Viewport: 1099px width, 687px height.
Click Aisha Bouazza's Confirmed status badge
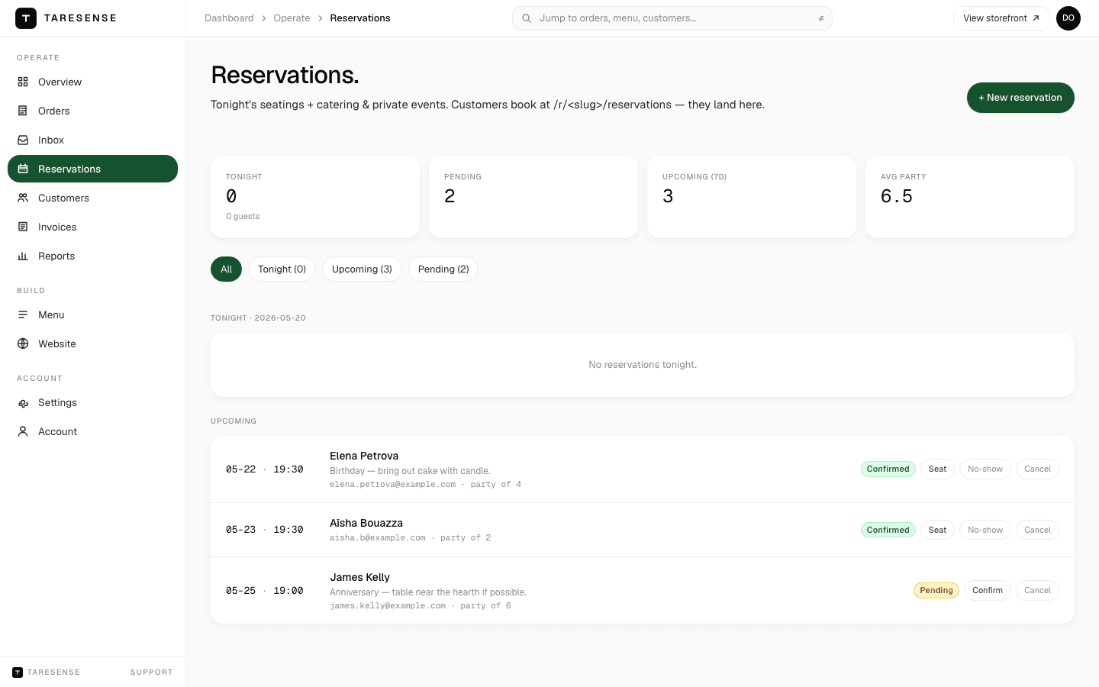(888, 530)
